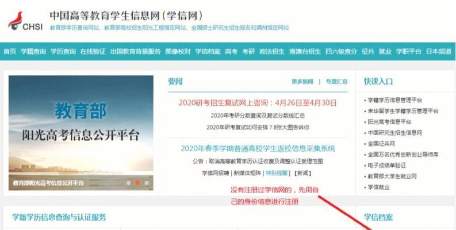Open the 专题汇总 link
This screenshot has height=230, width=456.
[337, 82]
